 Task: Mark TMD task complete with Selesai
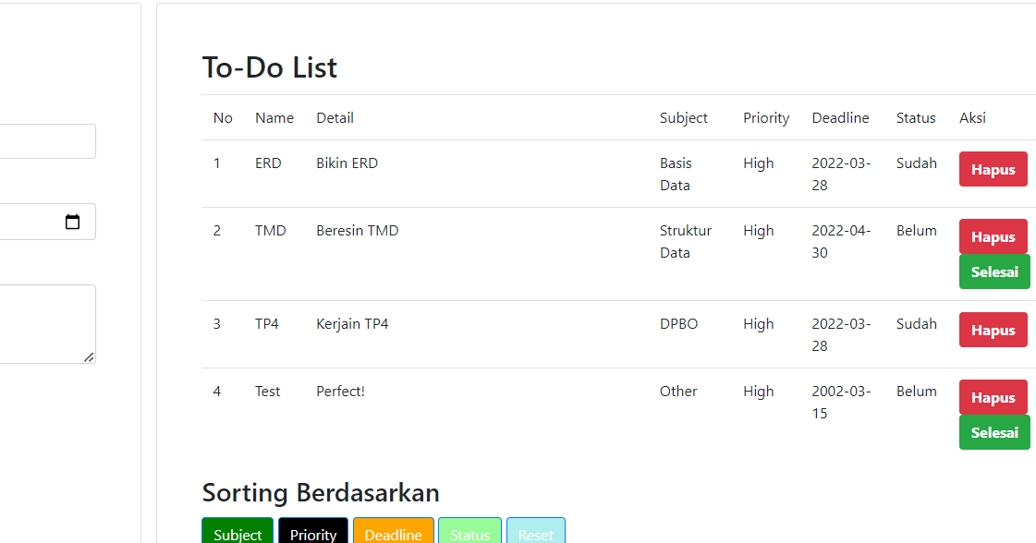994,271
